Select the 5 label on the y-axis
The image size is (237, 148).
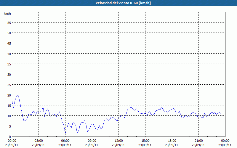click(10, 126)
